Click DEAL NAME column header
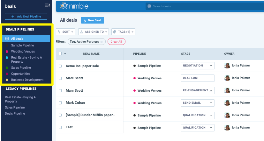Screen dimensions: 264x141 (x=91, y=54)
